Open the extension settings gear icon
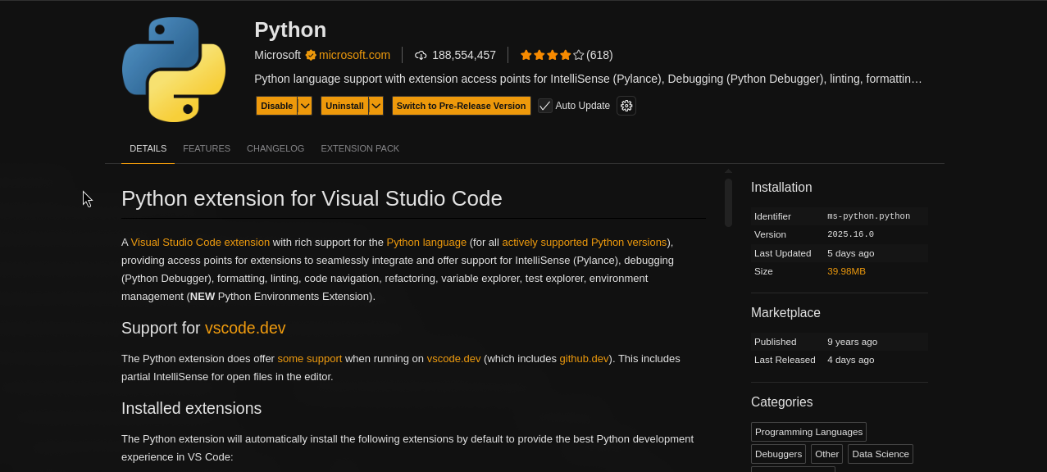1047x472 pixels. pos(626,106)
